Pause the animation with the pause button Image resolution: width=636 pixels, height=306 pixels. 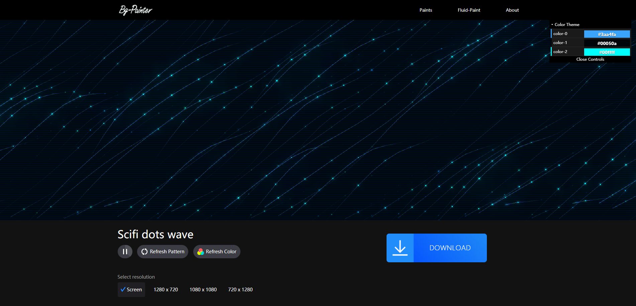(x=125, y=252)
